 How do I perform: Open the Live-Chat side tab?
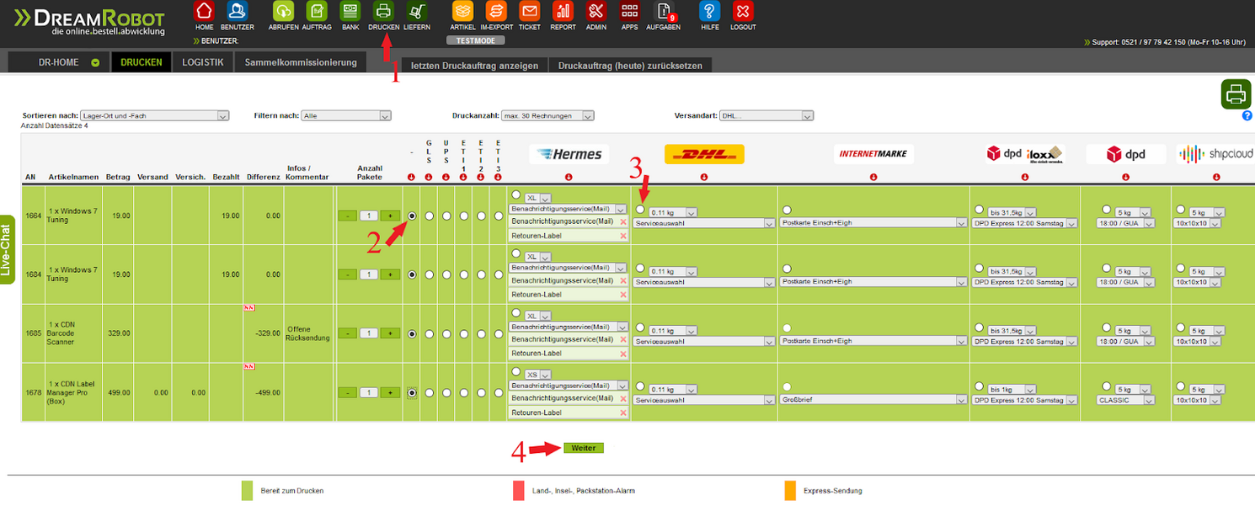pos(7,250)
